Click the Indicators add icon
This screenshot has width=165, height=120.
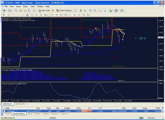point(110,10)
